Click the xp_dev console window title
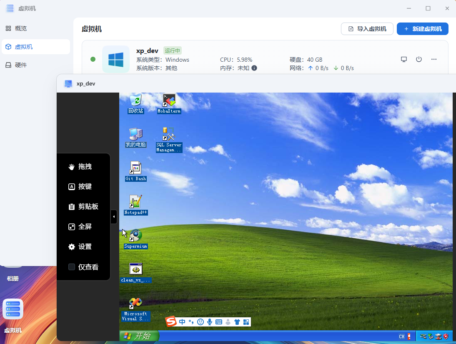Viewport: 456px width, 344px height. pyautogui.click(x=86, y=84)
